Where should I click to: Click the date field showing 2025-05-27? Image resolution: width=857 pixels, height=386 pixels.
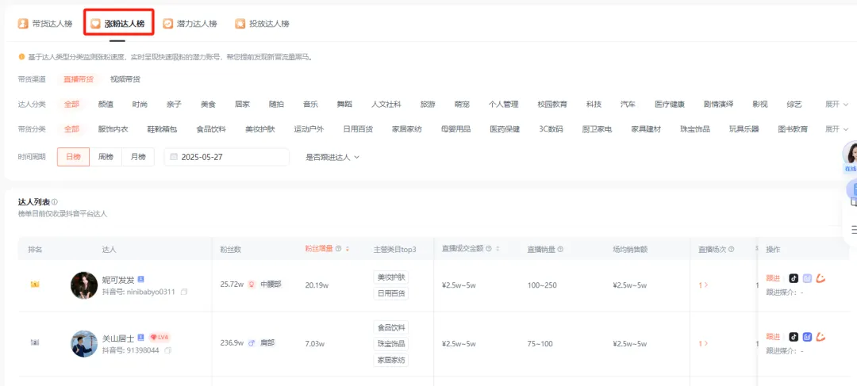pos(227,157)
